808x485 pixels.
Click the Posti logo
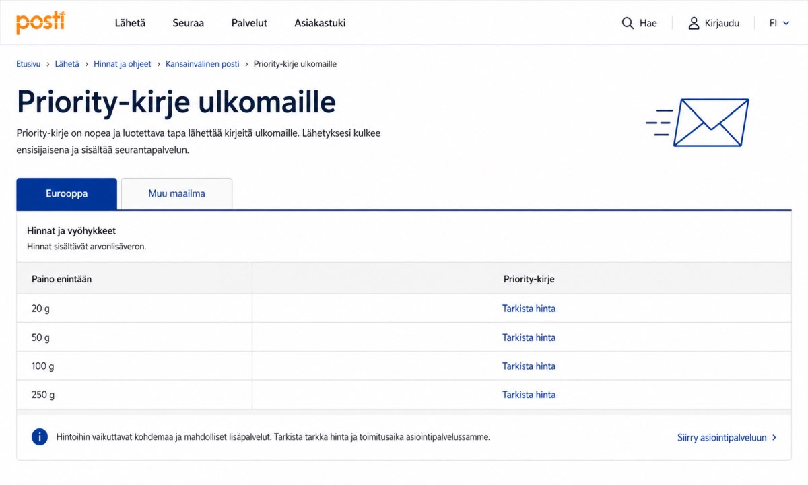coord(40,22)
